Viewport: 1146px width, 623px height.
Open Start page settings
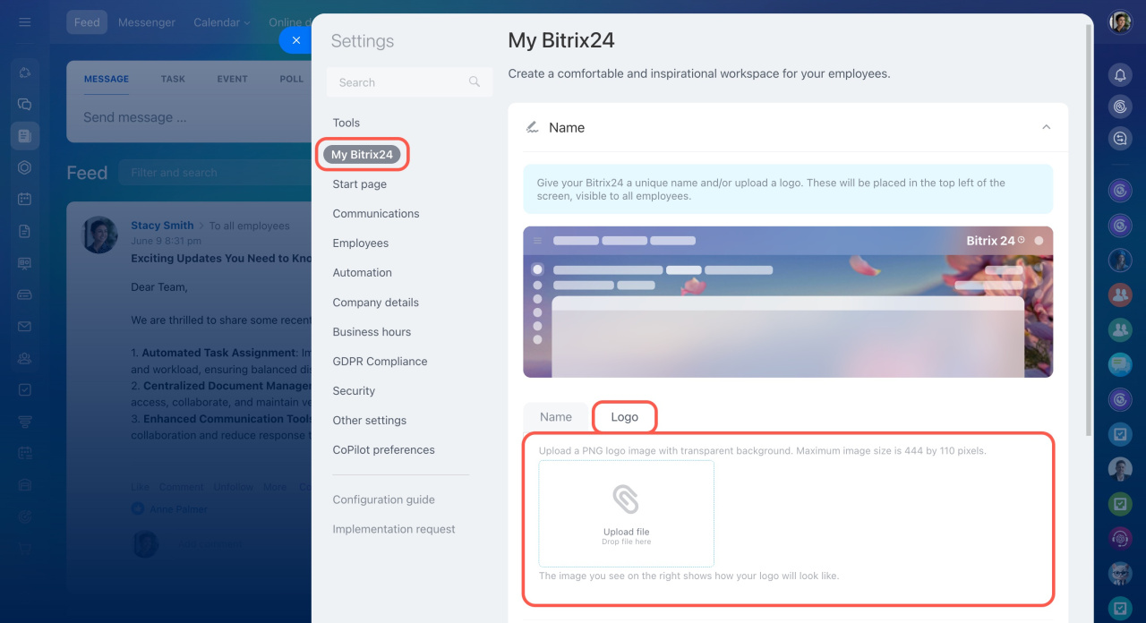tap(359, 183)
